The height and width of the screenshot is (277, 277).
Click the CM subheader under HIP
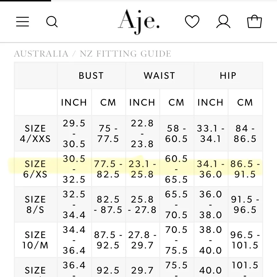coord(245,102)
